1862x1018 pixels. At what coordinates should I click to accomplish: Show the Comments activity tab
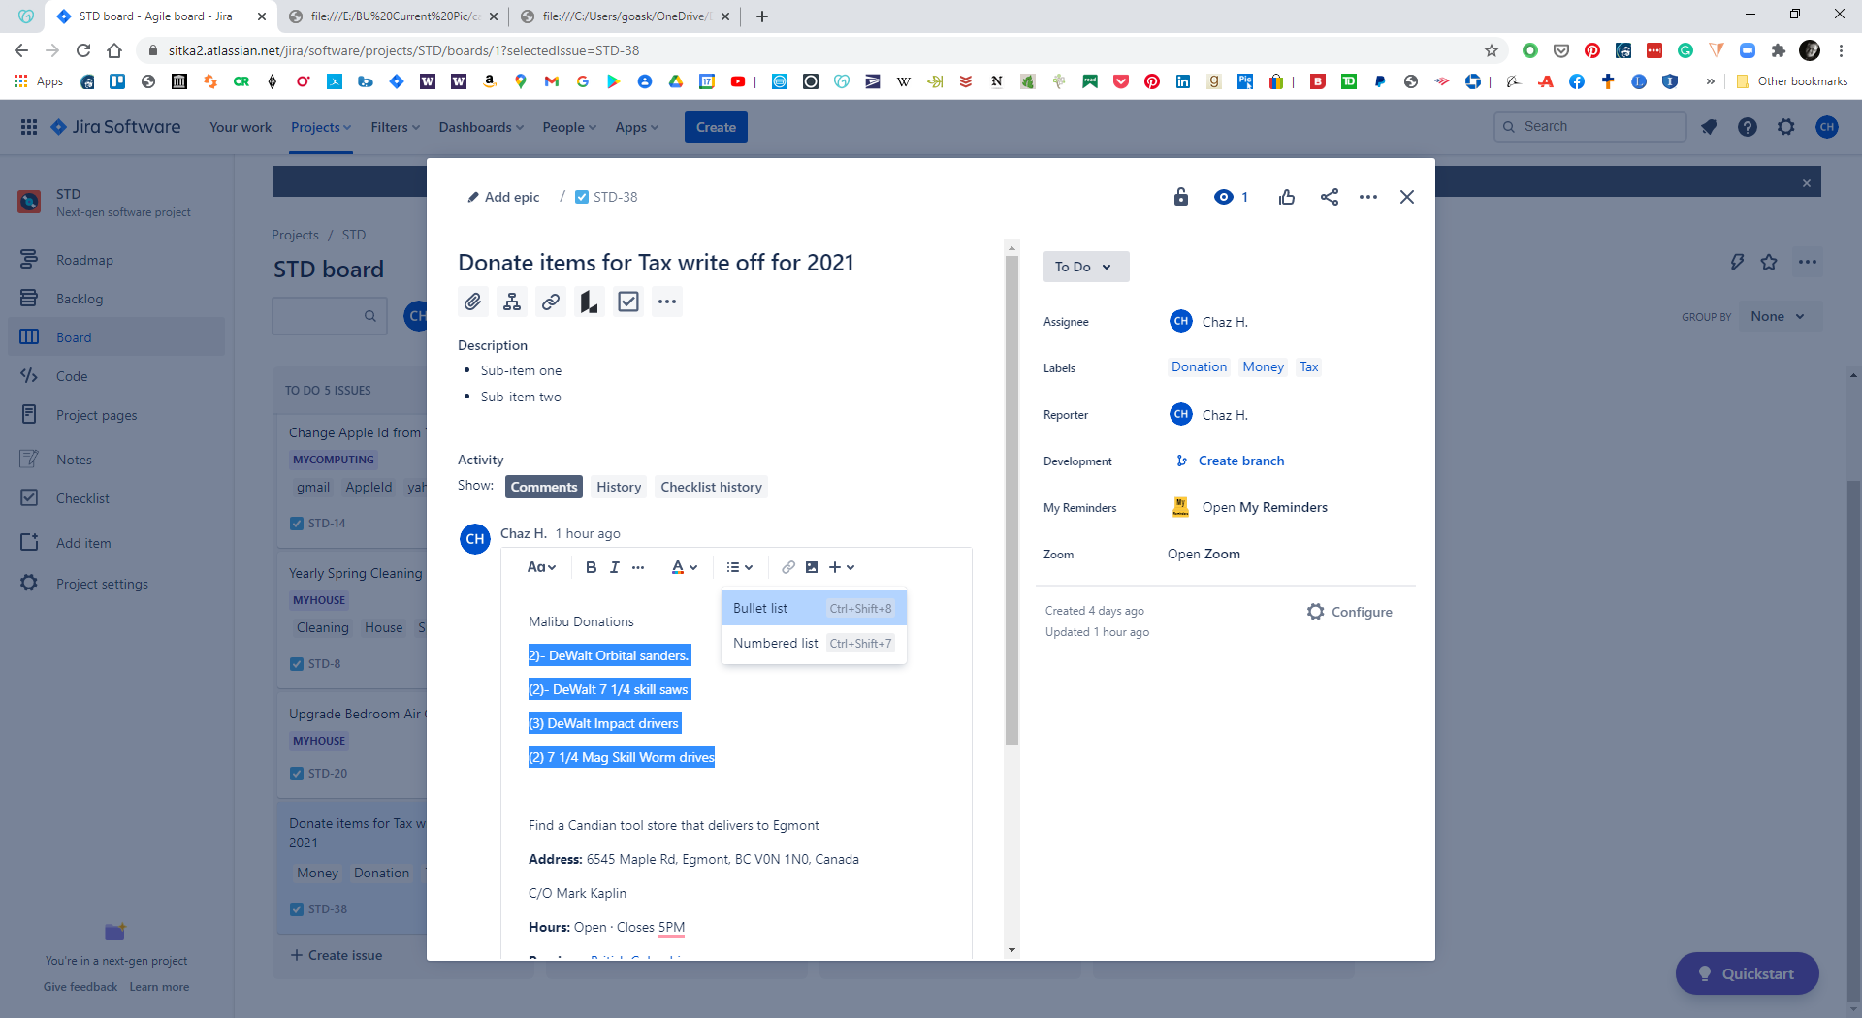click(544, 487)
